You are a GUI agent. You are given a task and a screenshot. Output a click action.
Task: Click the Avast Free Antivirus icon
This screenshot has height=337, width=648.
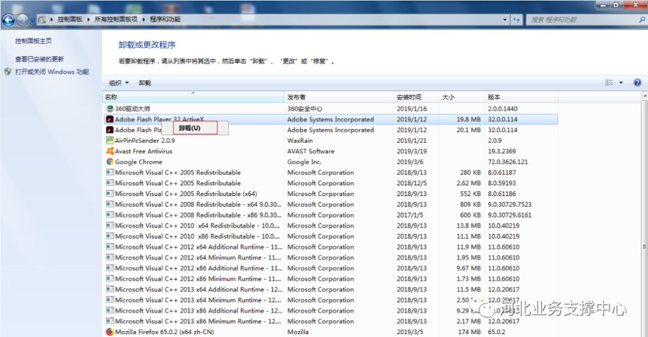(110, 151)
